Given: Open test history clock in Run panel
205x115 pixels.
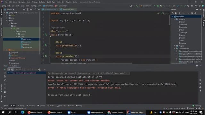Looking at the screenshot, I should point(39,70).
